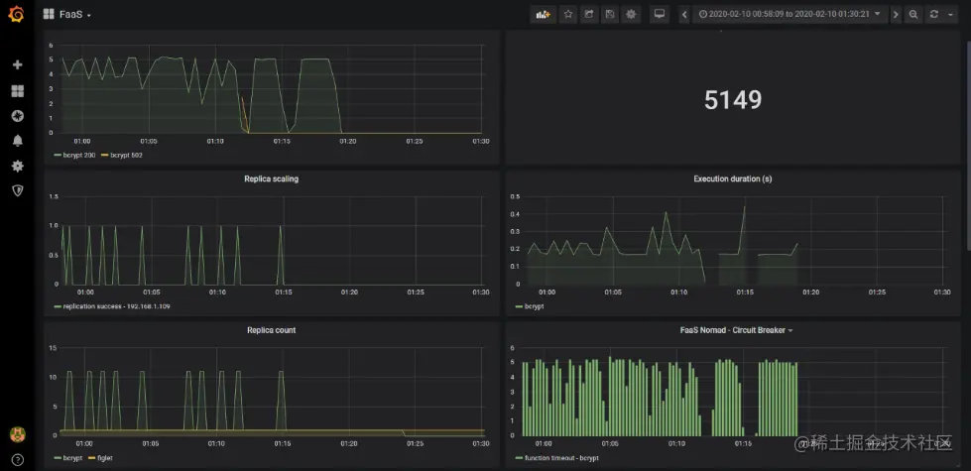Expand FaaS Nomad - Circuit Breaker panel menu
Screen dimensions: 971x471
click(x=736, y=330)
